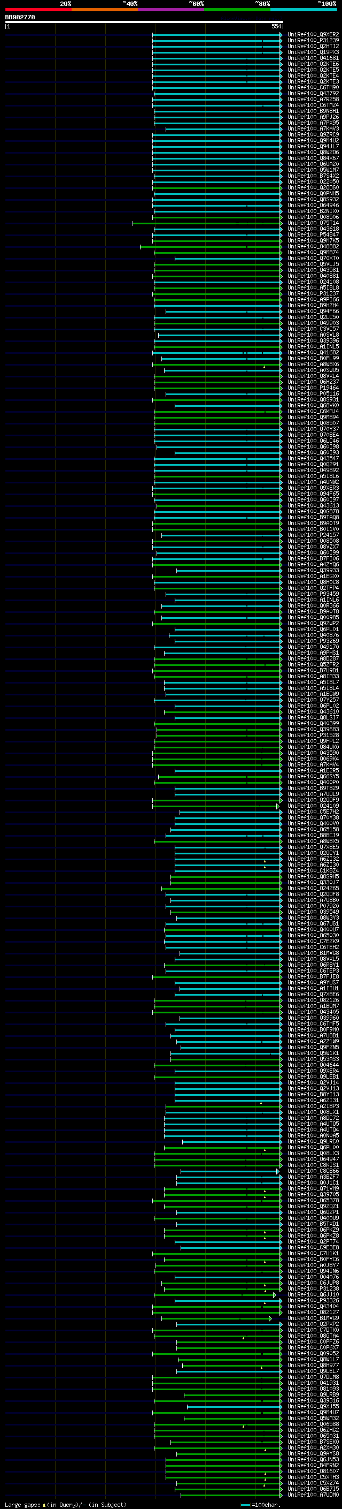This screenshot has height=1509, width=342.
Task: Select UniRef100_B7S4X2 hit name
Action: [313, 176]
